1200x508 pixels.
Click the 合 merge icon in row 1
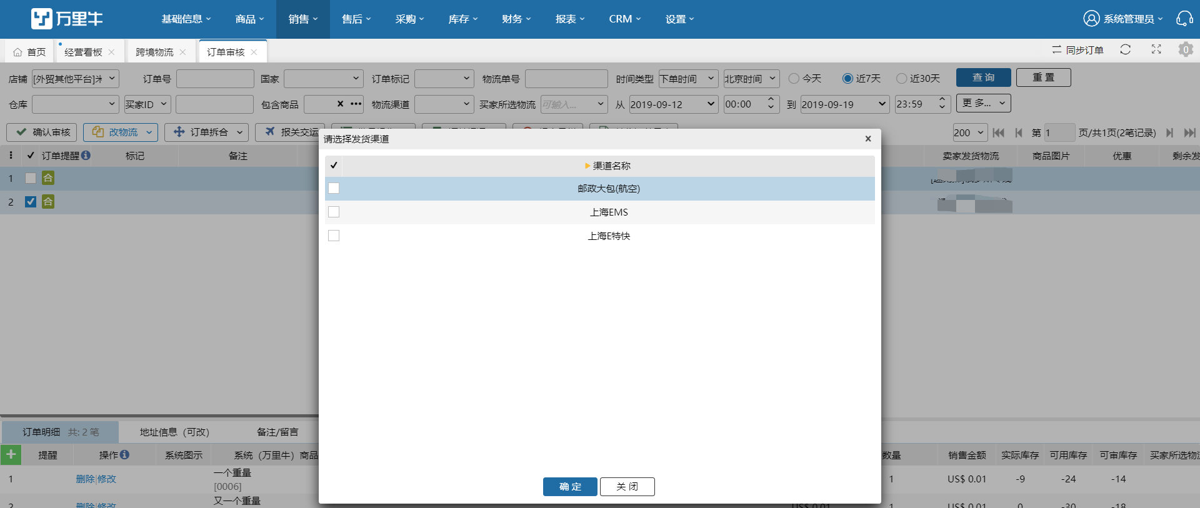click(48, 178)
